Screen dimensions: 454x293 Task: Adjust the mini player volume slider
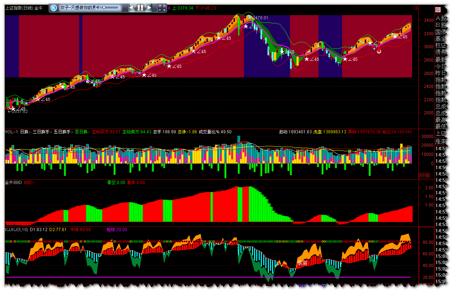[x=110, y=8]
